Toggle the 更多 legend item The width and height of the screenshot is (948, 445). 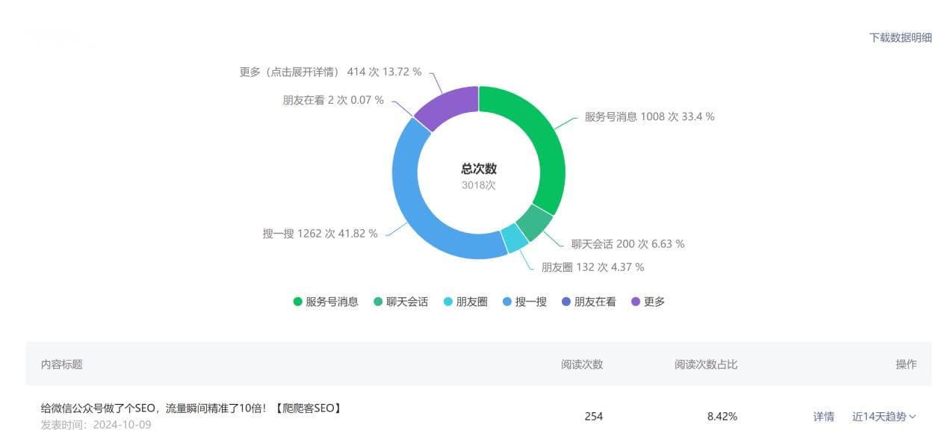click(648, 302)
